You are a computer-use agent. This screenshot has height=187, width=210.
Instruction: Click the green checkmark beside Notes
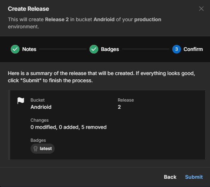[x=15, y=49]
